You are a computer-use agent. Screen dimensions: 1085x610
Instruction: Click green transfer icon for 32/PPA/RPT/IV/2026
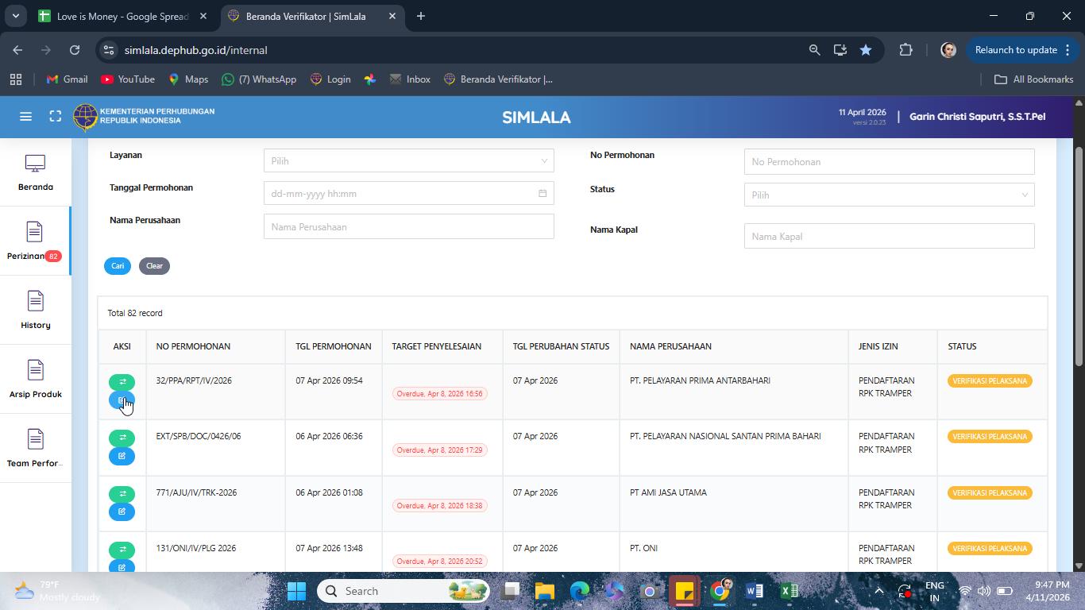pyautogui.click(x=122, y=382)
